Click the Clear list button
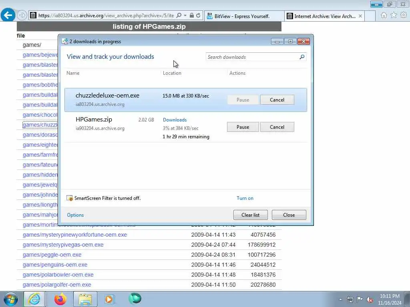The height and width of the screenshot is (307, 410). (251, 215)
